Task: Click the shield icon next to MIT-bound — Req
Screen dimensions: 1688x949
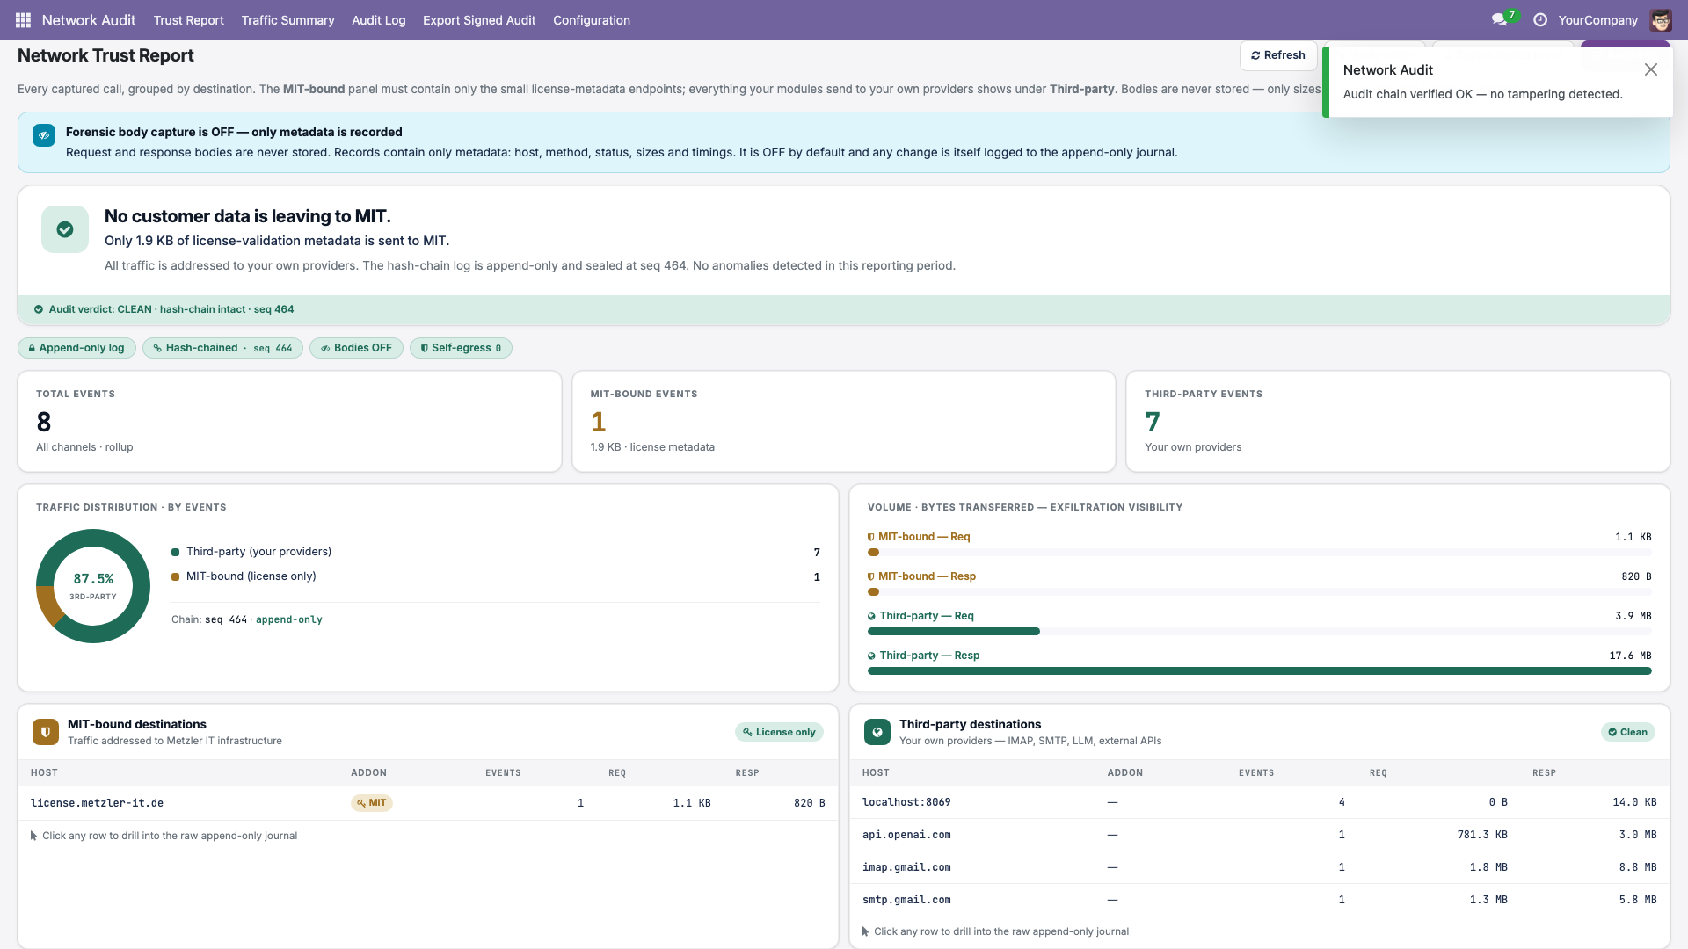Action: point(871,537)
